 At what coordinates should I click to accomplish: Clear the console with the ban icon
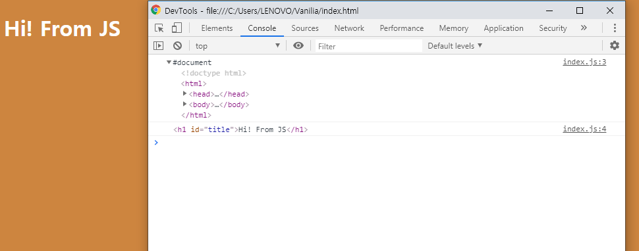point(177,46)
